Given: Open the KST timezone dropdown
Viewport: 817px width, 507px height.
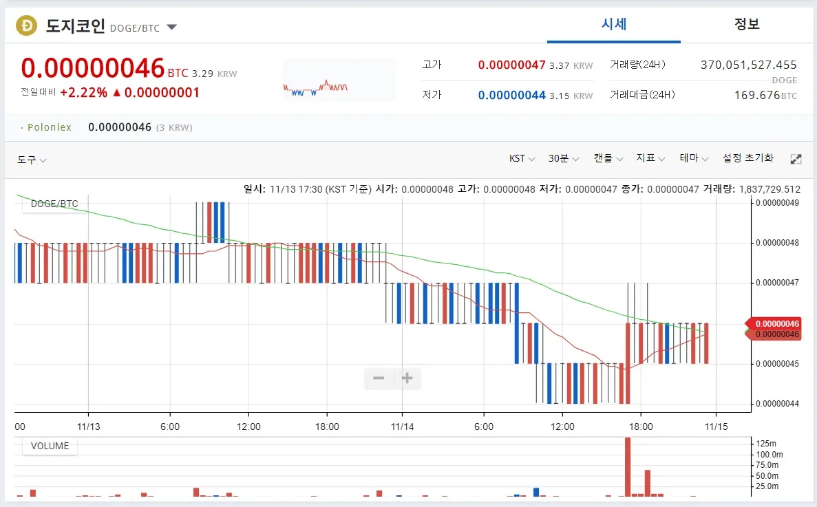Looking at the screenshot, I should click(x=522, y=158).
